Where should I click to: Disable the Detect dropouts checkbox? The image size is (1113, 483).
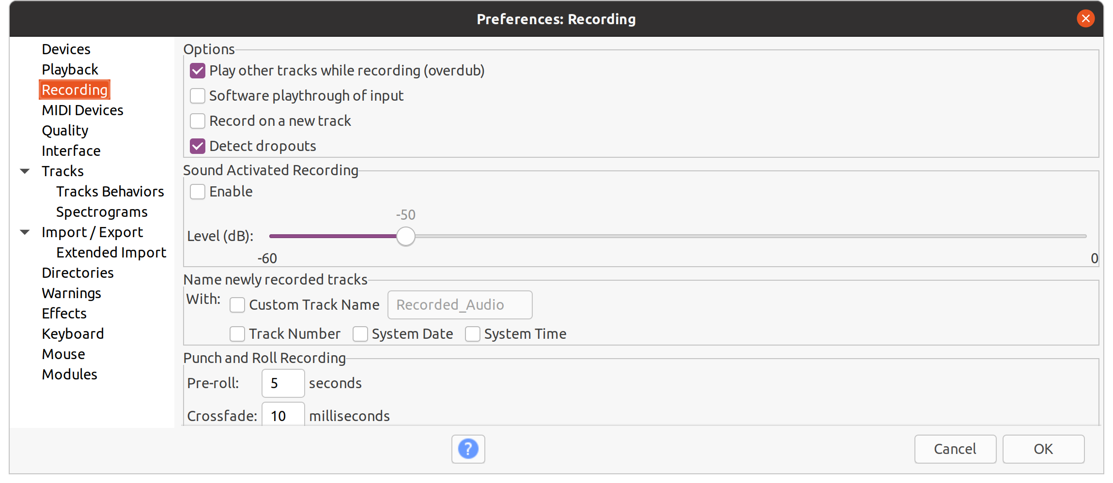pos(198,146)
